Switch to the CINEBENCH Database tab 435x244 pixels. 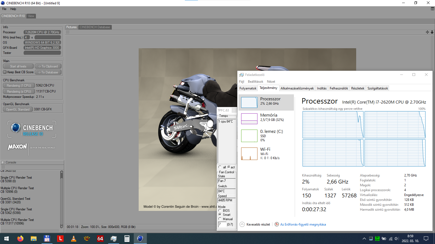(x=95, y=27)
